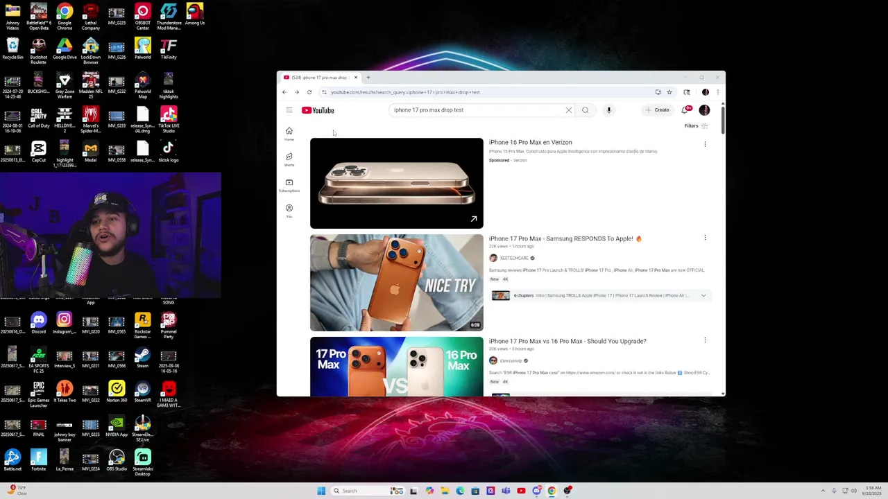
Task: Switch to the iphone 17 pro max drop tab
Action: point(321,78)
